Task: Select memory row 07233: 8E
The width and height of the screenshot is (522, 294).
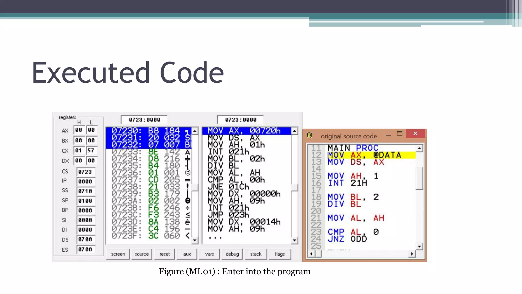Action: pyautogui.click(x=149, y=152)
